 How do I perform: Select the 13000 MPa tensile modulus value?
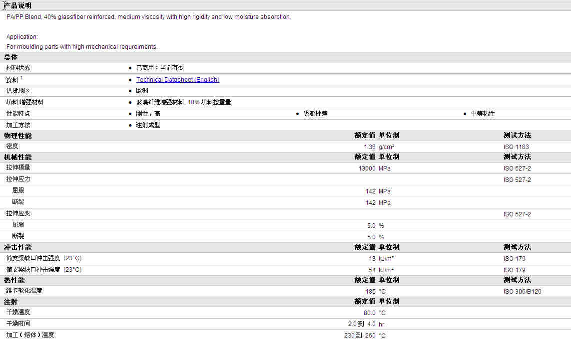pyautogui.click(x=367, y=169)
